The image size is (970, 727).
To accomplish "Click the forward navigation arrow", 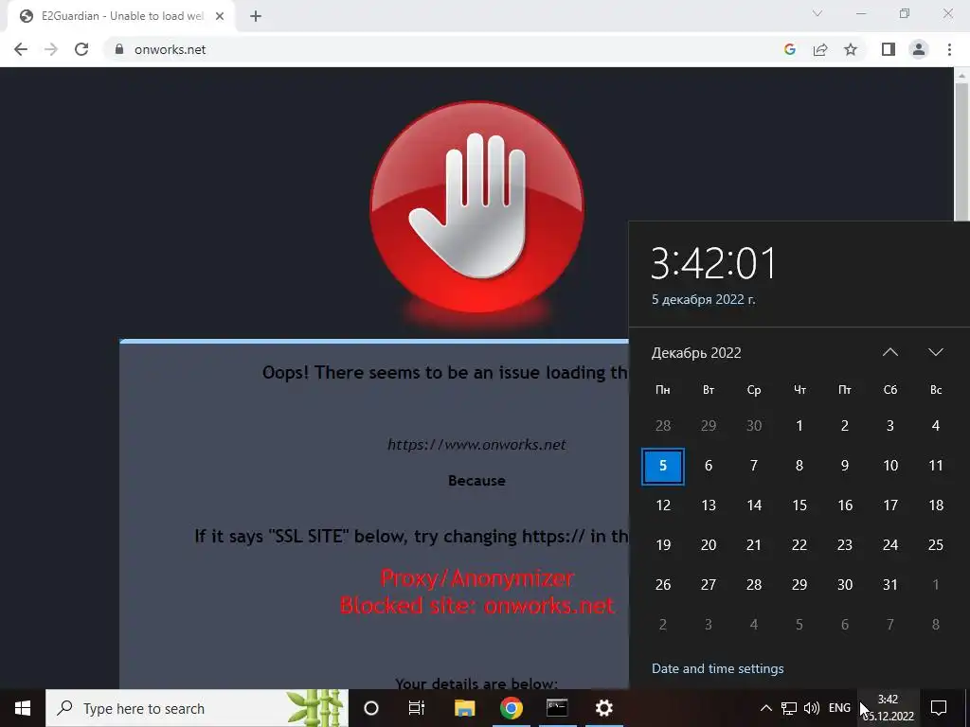I will [51, 49].
